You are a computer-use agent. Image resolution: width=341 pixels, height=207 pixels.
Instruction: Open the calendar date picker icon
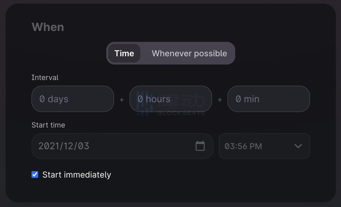(200, 146)
